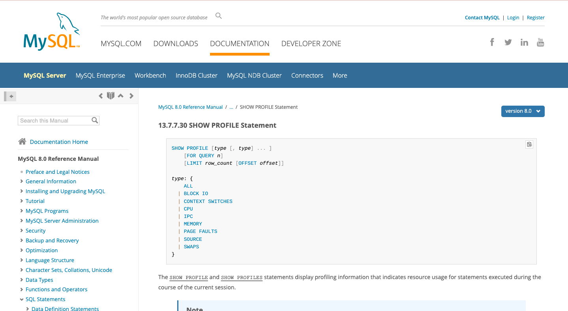
Task: Expand the MySQL Server Administration node
Action: click(x=21, y=221)
